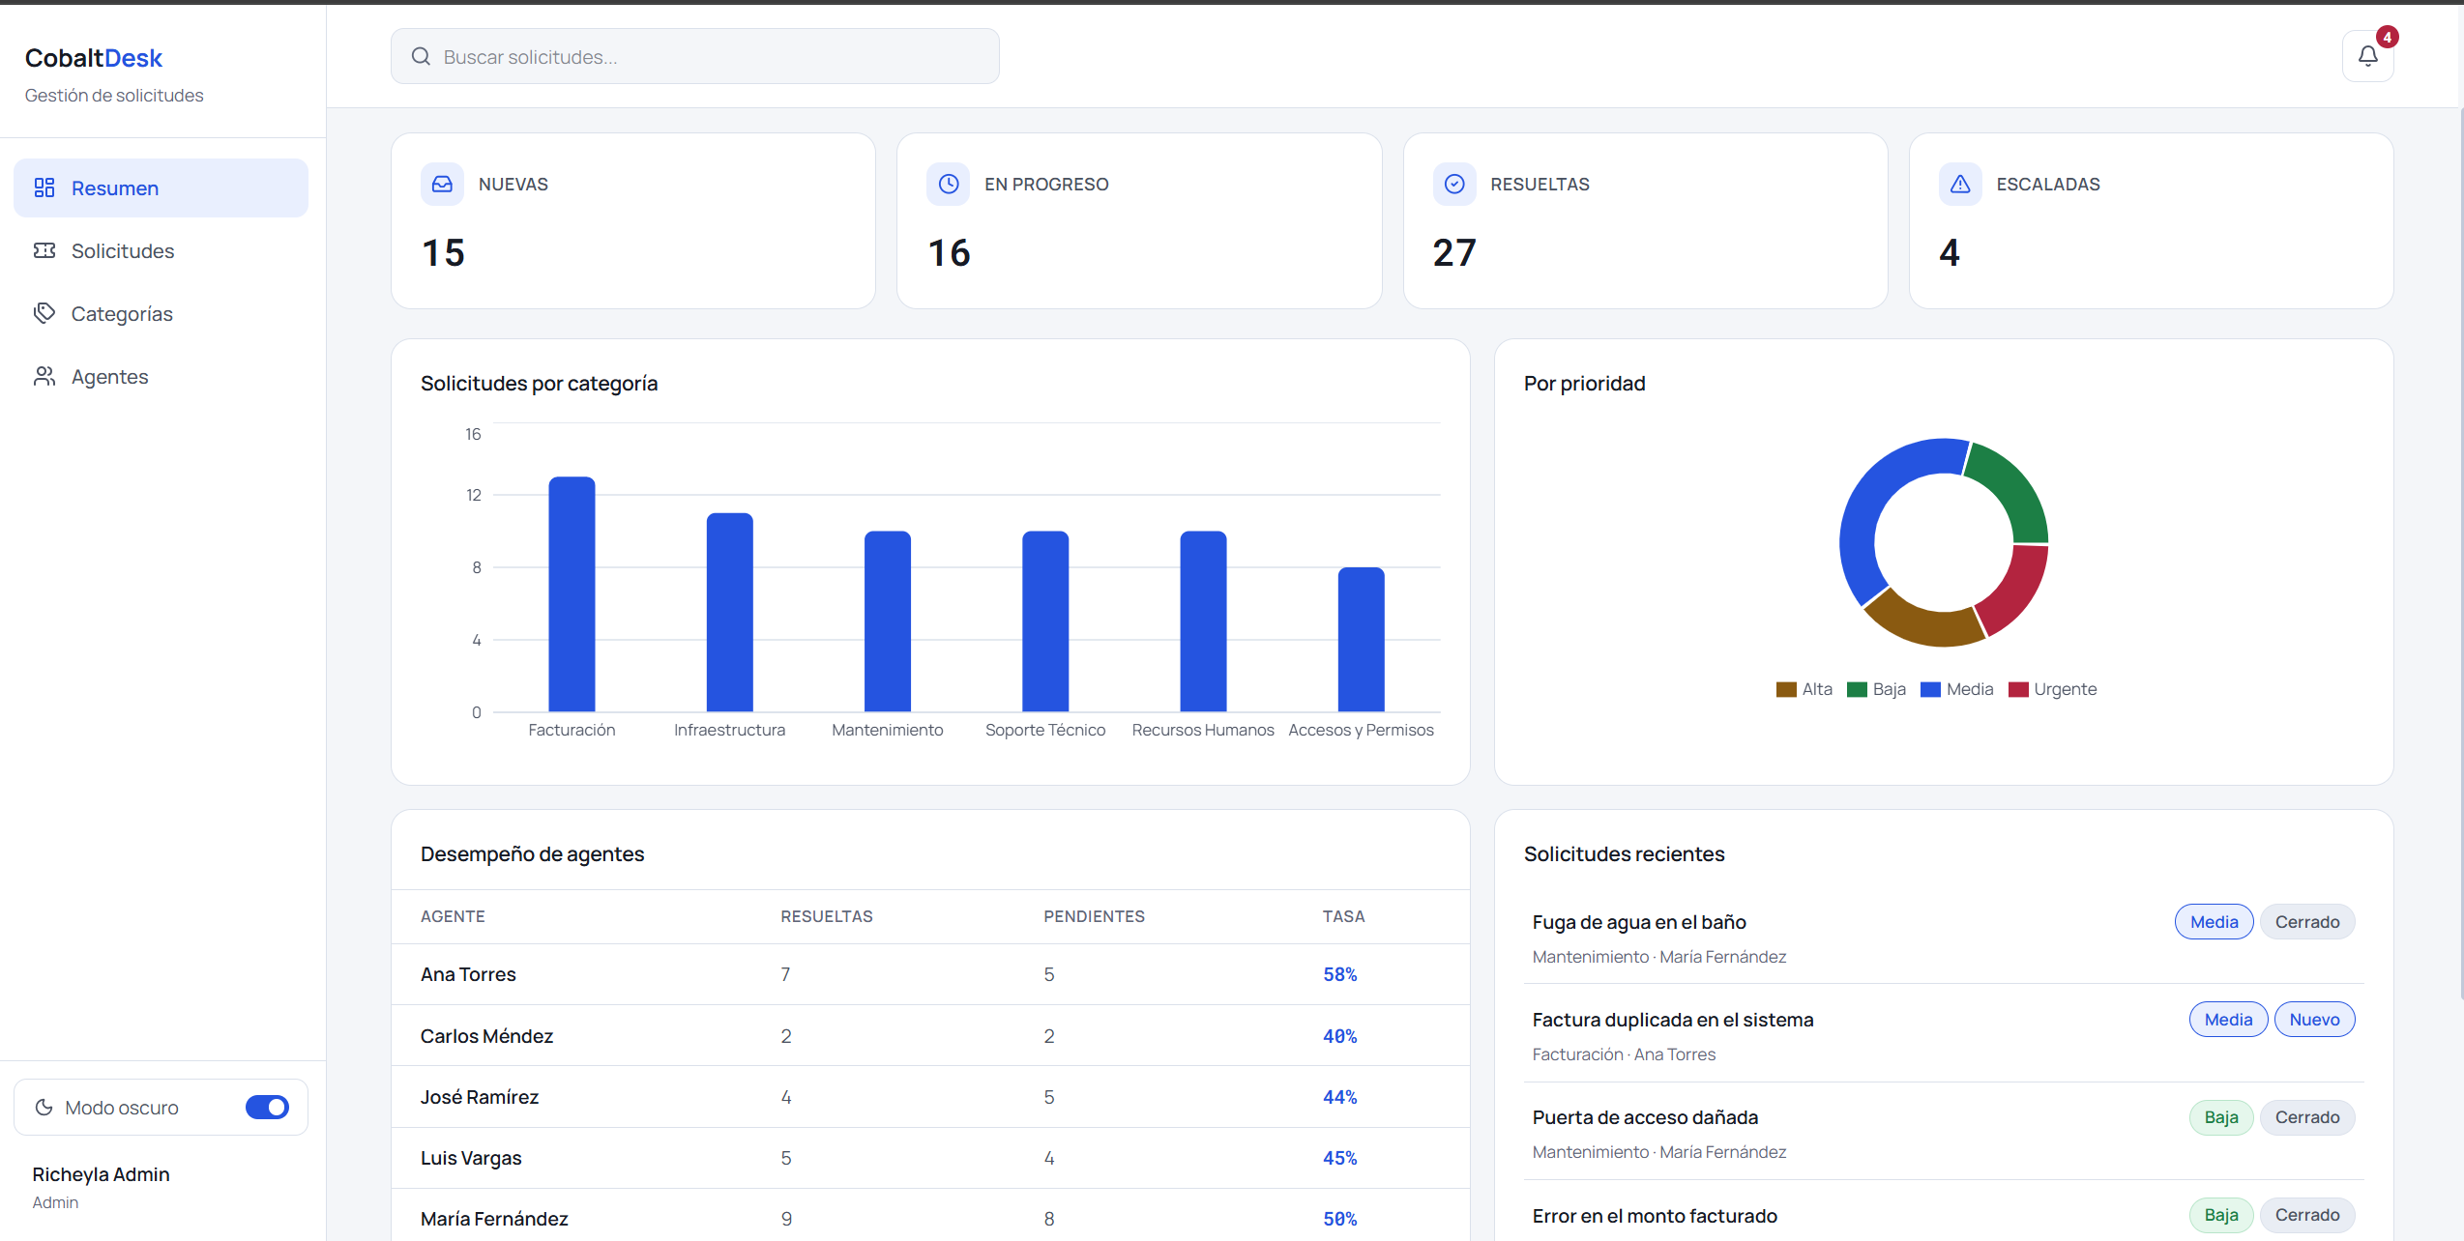Screen dimensions: 2464x1241
Task: Click the Urgente legend color swatch
Action: tap(2018, 689)
